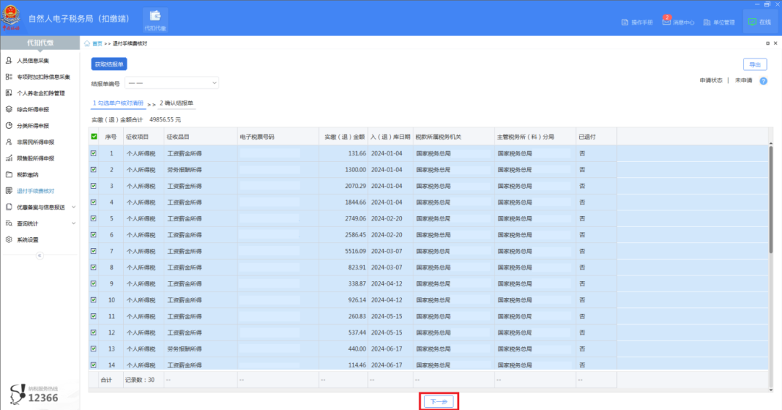Screen dimensions: 782x410
Task: Open the 操作手册 manual icon
Action: point(625,22)
